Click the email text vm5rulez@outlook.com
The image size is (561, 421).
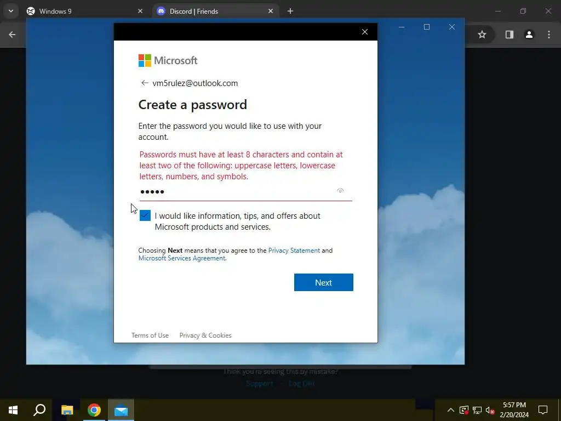click(195, 83)
